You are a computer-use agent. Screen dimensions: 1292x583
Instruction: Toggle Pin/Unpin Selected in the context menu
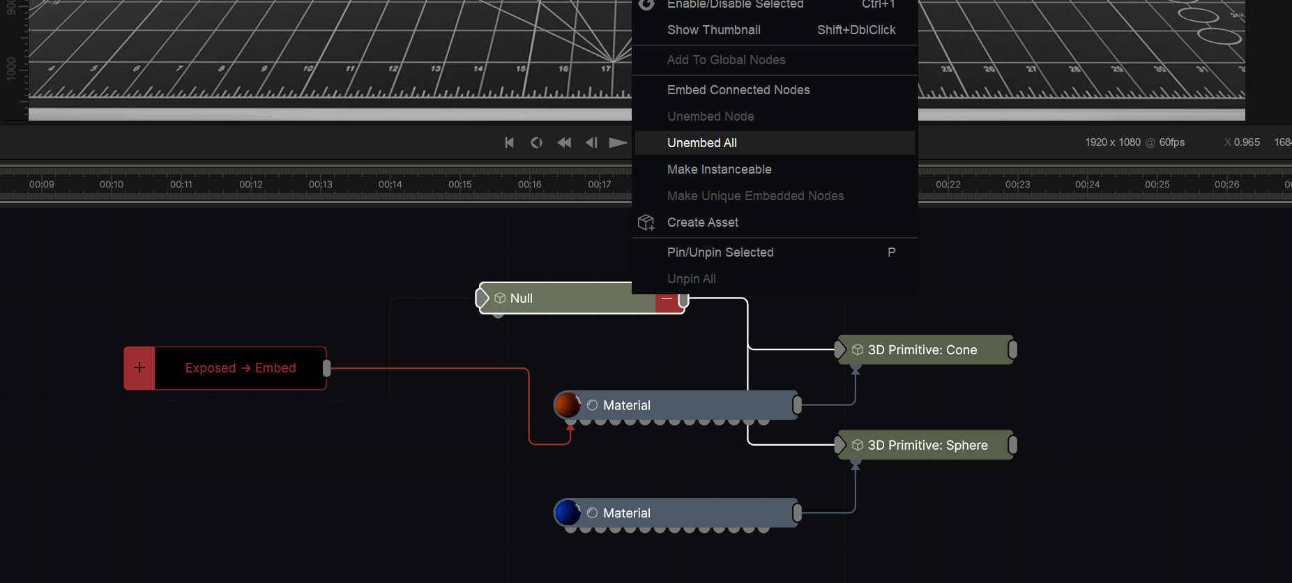coord(720,252)
